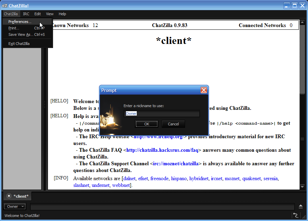The height and width of the screenshot is (221, 308).
Task: Connect to the efnet network link
Action: (x=143, y=178)
